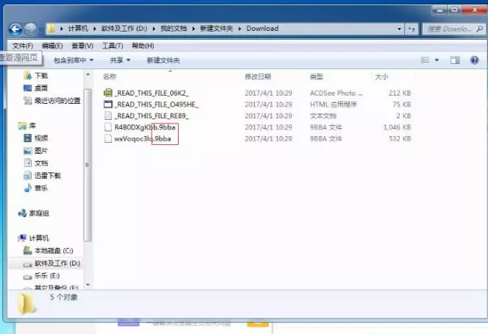Viewport: 488px width, 334px height.
Task: Open the 下载 downloads favorite
Action: point(40,76)
